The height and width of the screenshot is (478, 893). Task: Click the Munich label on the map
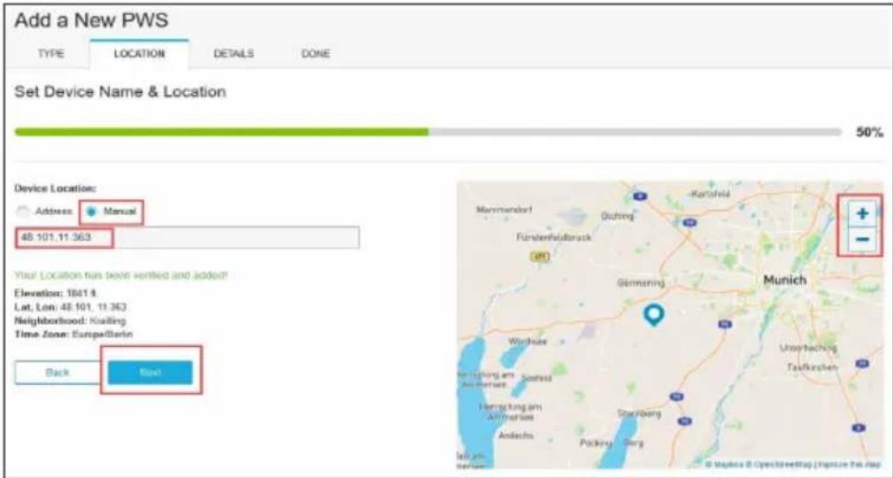pos(785,280)
